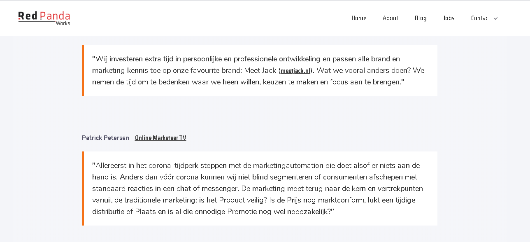Navigate to the Jobs page

(449, 18)
